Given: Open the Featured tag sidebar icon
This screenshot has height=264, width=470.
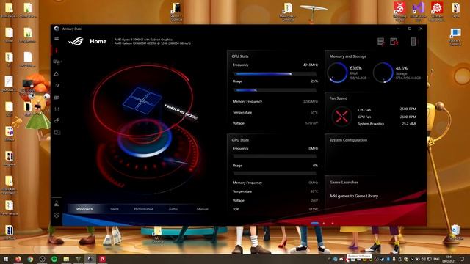Looking at the screenshot, I should pyautogui.click(x=57, y=120).
